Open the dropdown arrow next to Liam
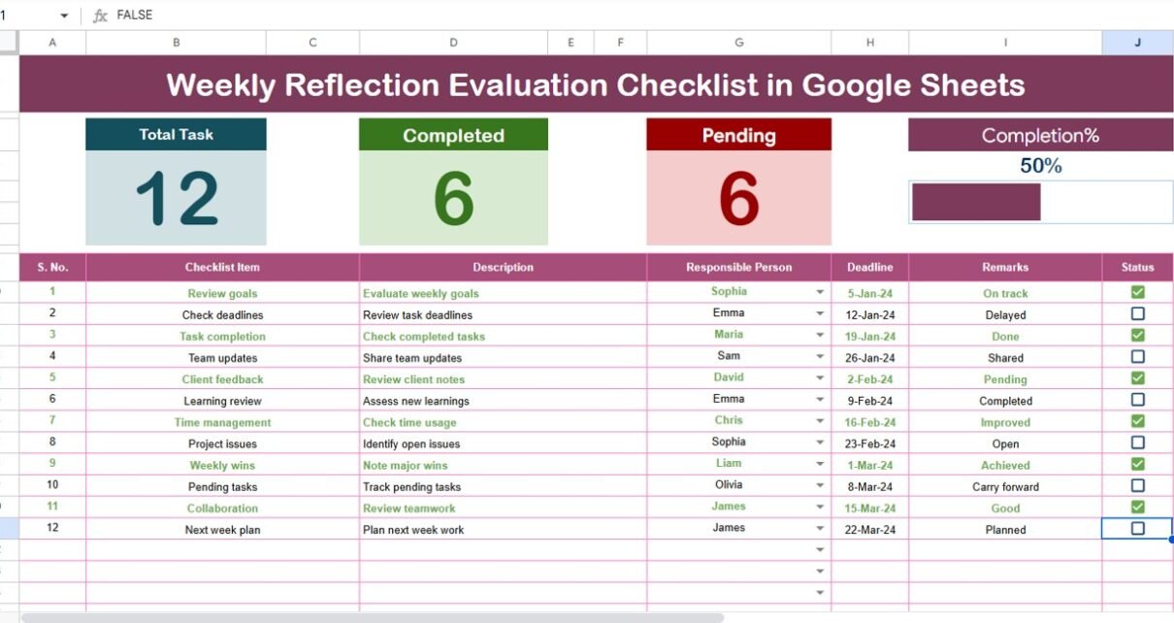 point(820,465)
